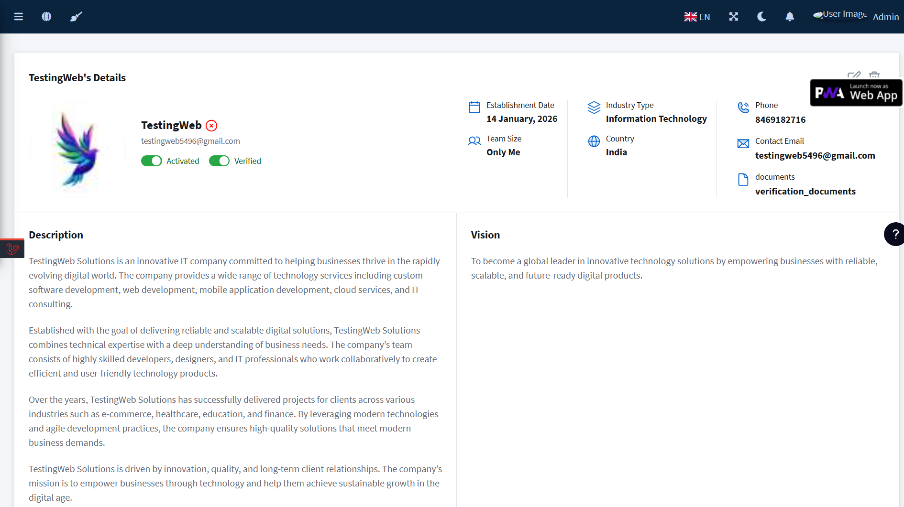Image resolution: width=904 pixels, height=507 pixels.
Task: Launch the PWA Web App button
Action: [x=856, y=93]
